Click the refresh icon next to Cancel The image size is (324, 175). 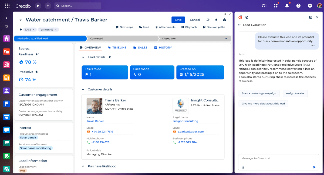208,20
